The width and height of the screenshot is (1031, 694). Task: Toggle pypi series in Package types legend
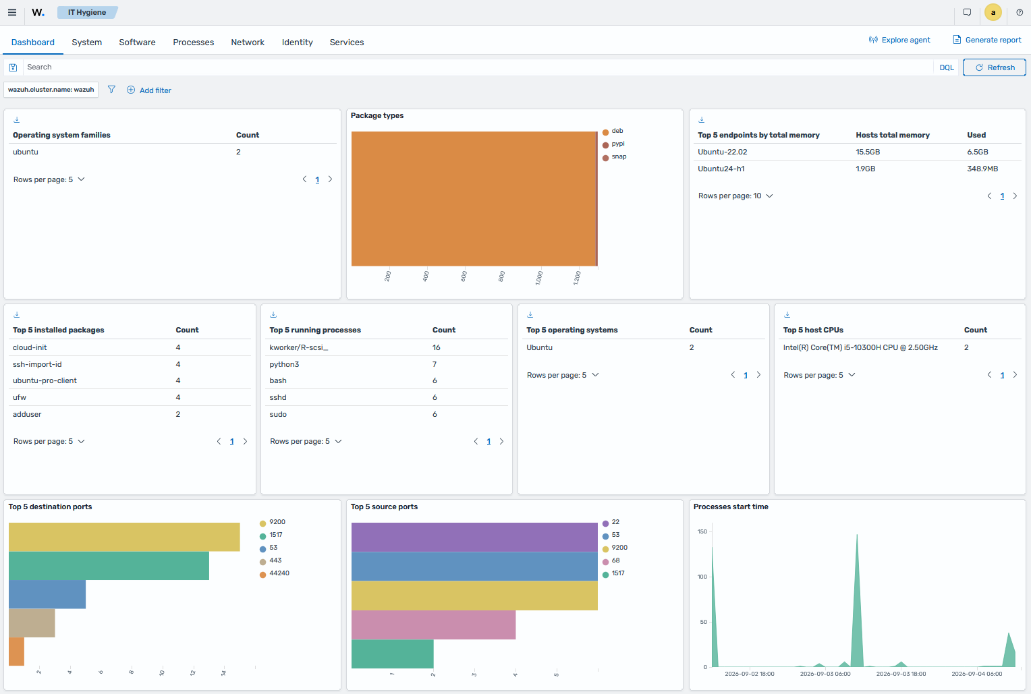pyautogui.click(x=613, y=144)
